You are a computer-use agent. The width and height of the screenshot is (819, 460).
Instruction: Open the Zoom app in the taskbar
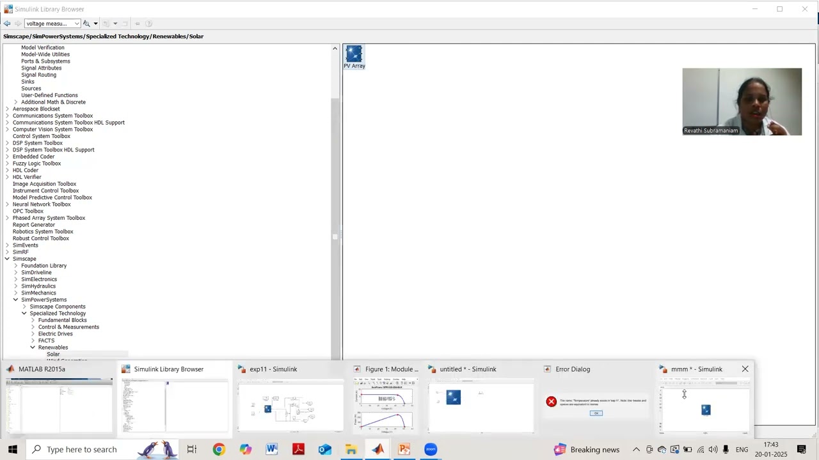point(431,449)
